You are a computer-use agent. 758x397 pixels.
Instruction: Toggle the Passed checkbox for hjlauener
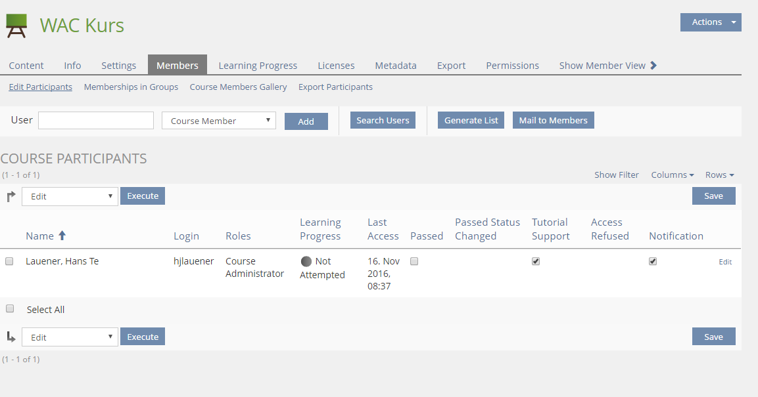[x=414, y=261]
